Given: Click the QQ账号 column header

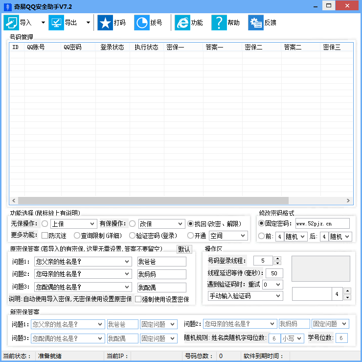Looking at the screenshot, I should pos(36,48).
